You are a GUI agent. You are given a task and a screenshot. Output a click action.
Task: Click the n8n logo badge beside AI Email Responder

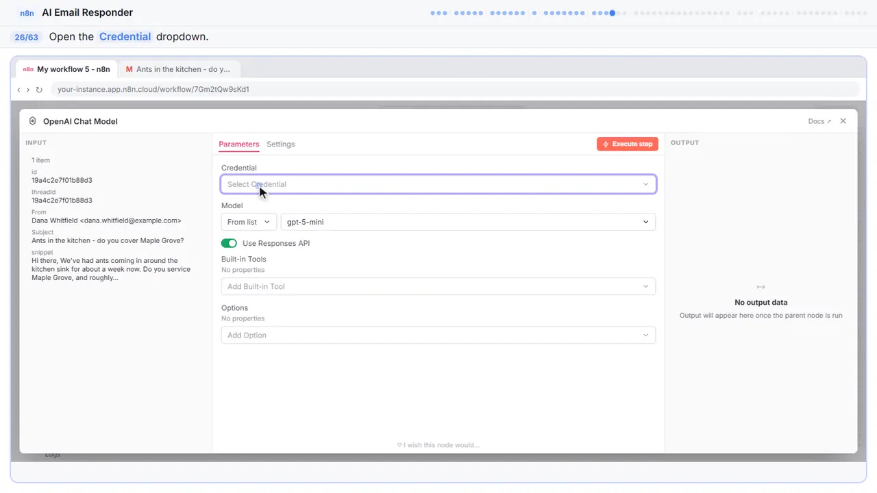(27, 12)
